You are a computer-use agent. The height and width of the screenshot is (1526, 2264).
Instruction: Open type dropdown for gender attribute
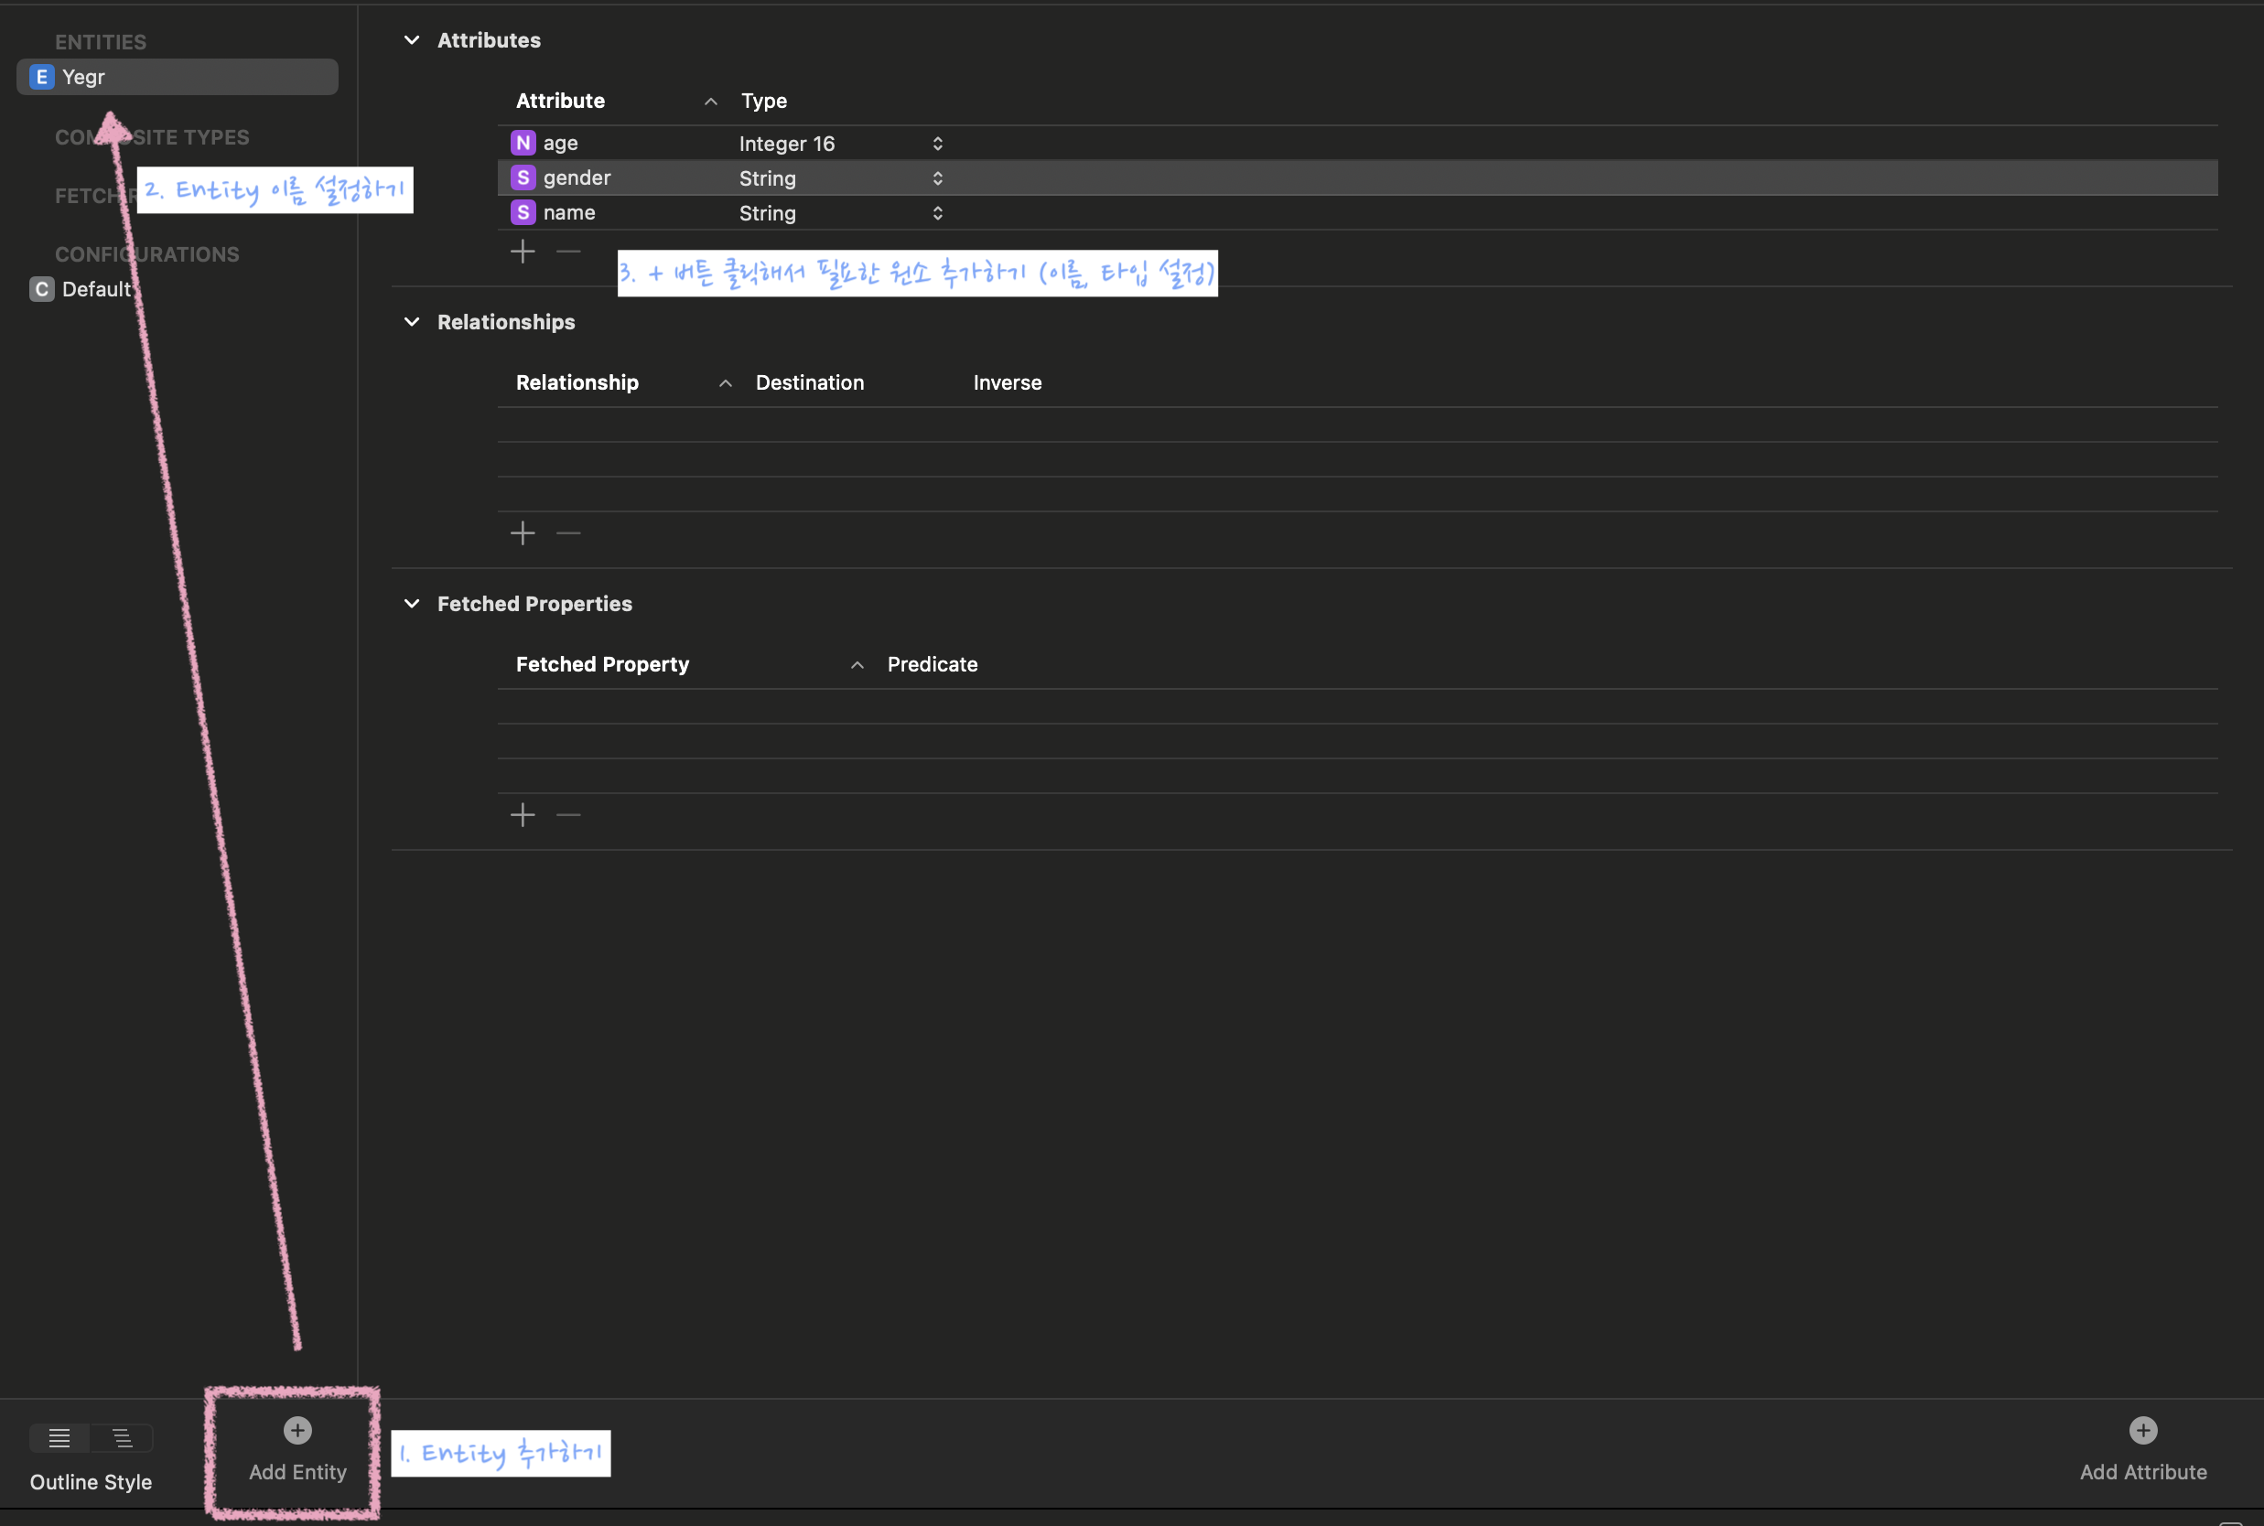pyautogui.click(x=936, y=178)
